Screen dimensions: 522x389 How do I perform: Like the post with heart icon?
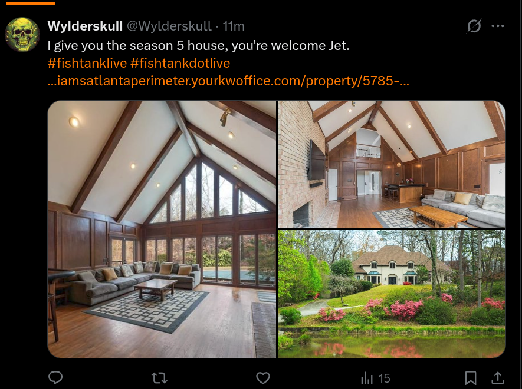click(263, 378)
